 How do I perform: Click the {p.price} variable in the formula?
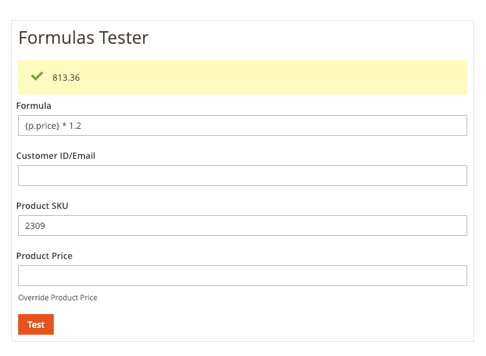pos(42,126)
